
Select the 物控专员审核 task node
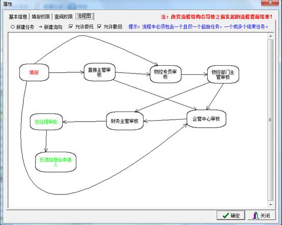tap(165, 74)
